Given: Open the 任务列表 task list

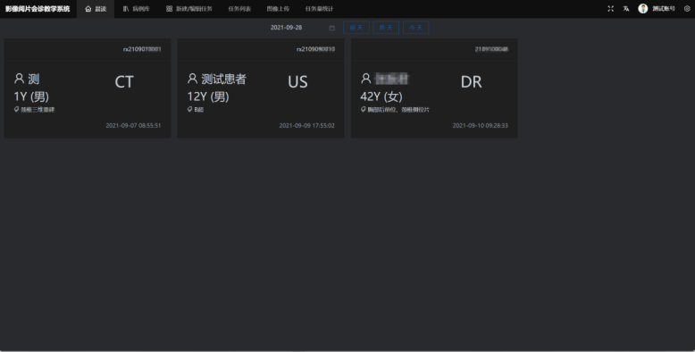Looking at the screenshot, I should (239, 9).
